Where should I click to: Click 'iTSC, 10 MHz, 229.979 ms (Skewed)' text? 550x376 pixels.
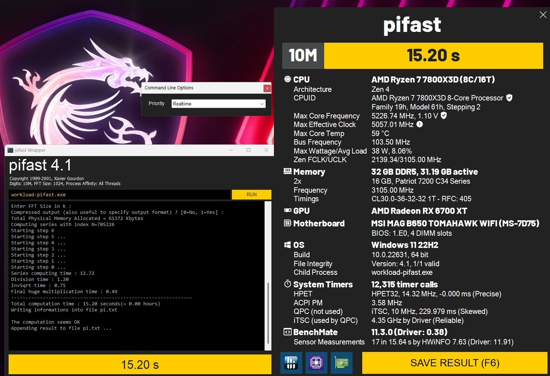pyautogui.click(x=429, y=311)
